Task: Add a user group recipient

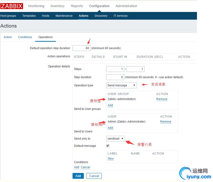Action: click(110, 105)
